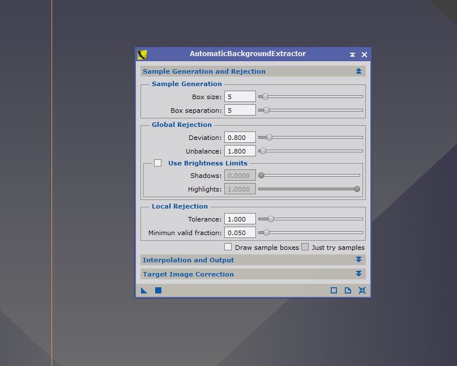Click the Deviation slider handle
Image resolution: width=457 pixels, height=366 pixels.
270,137
